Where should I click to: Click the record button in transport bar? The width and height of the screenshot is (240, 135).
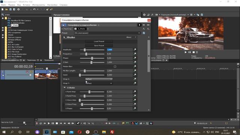pos(37,123)
